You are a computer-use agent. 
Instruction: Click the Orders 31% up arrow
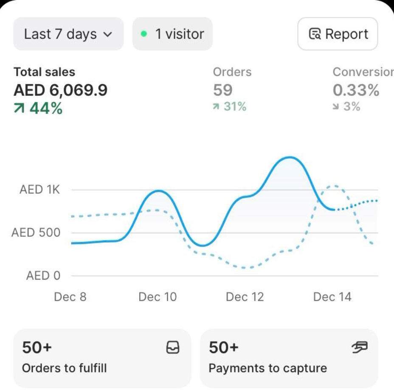pos(216,106)
